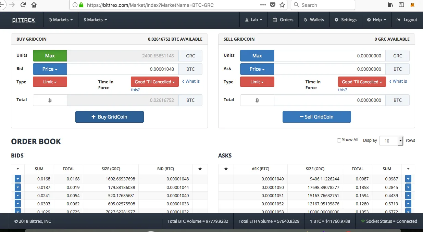This screenshot has height=232, width=423.
Task: Click the BID (BTC) column header
Action: pyautogui.click(x=165, y=169)
